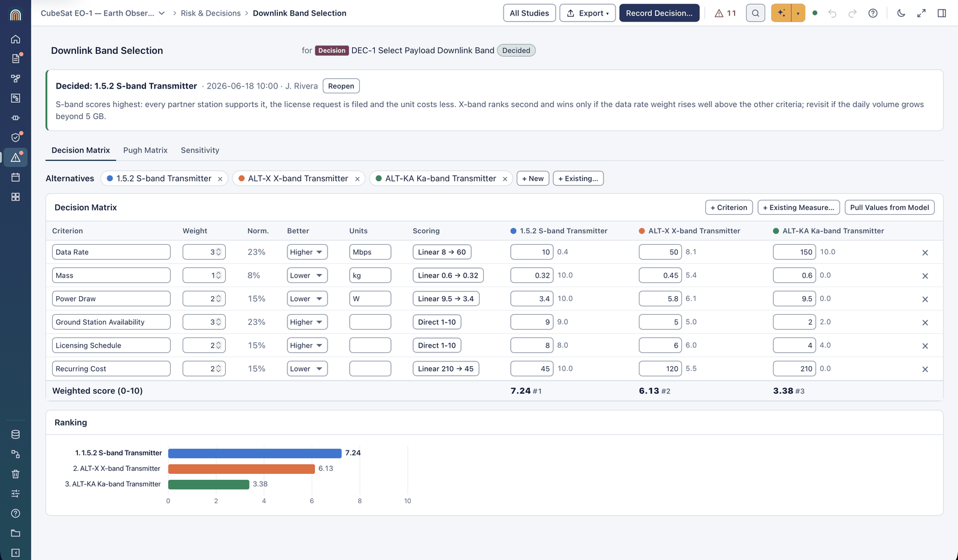Switch to the Pugh Matrix tab

pos(145,150)
